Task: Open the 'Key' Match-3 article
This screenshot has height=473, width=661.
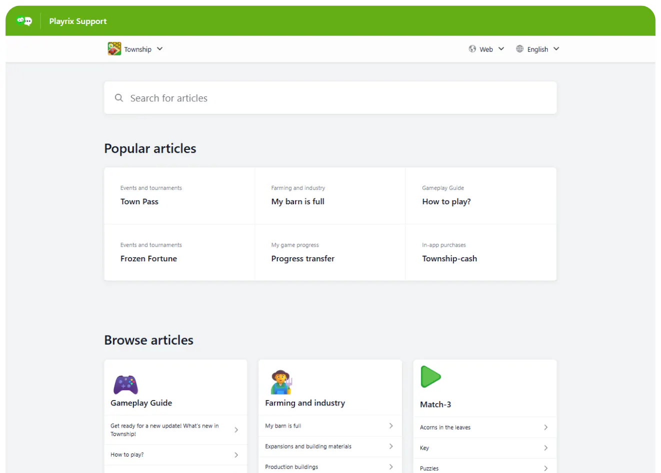Action: coord(485,448)
